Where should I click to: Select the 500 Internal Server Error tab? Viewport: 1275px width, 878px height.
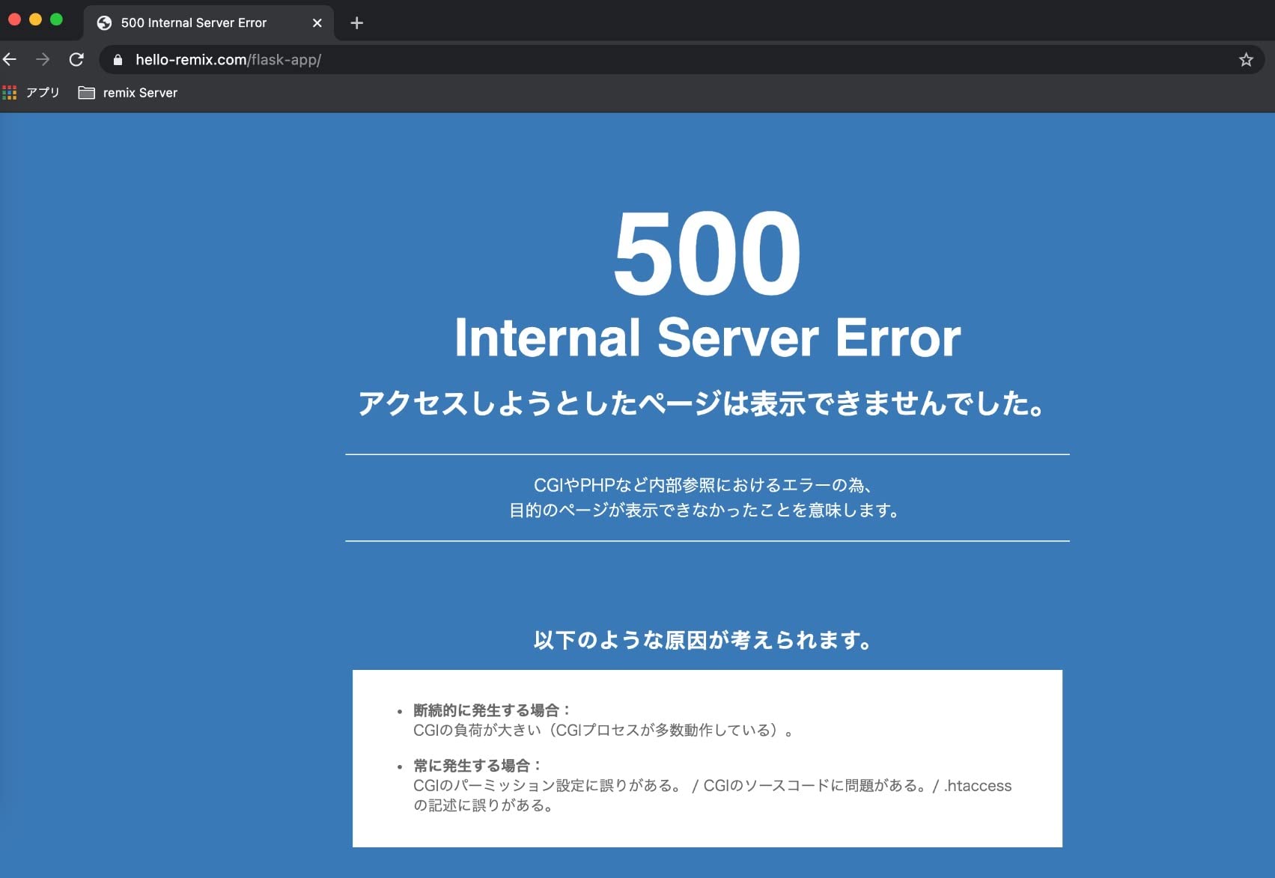193,22
